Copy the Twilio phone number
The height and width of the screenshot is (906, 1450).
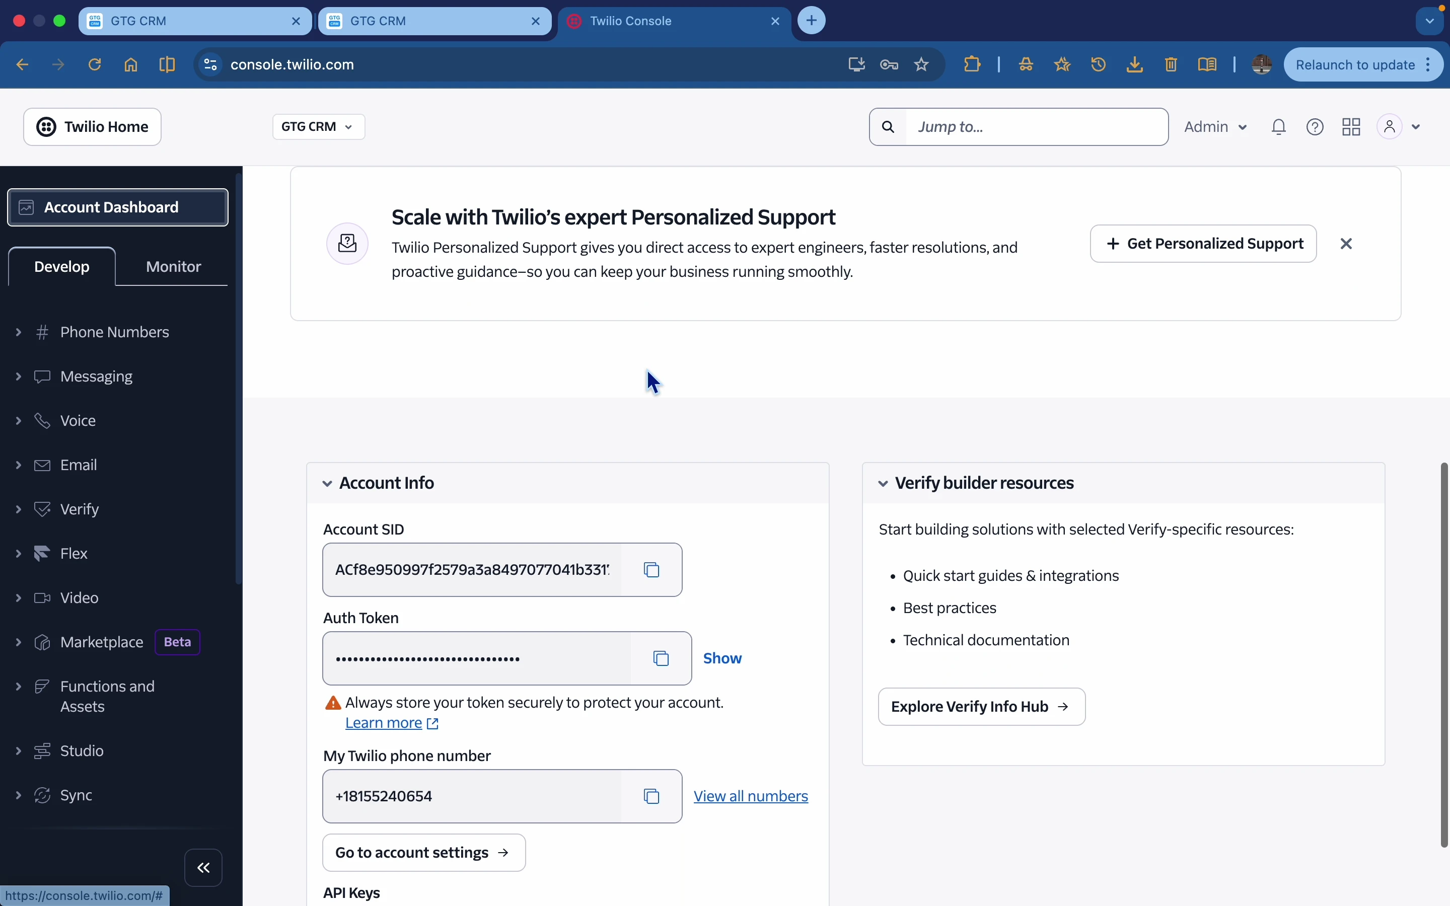coord(652,796)
